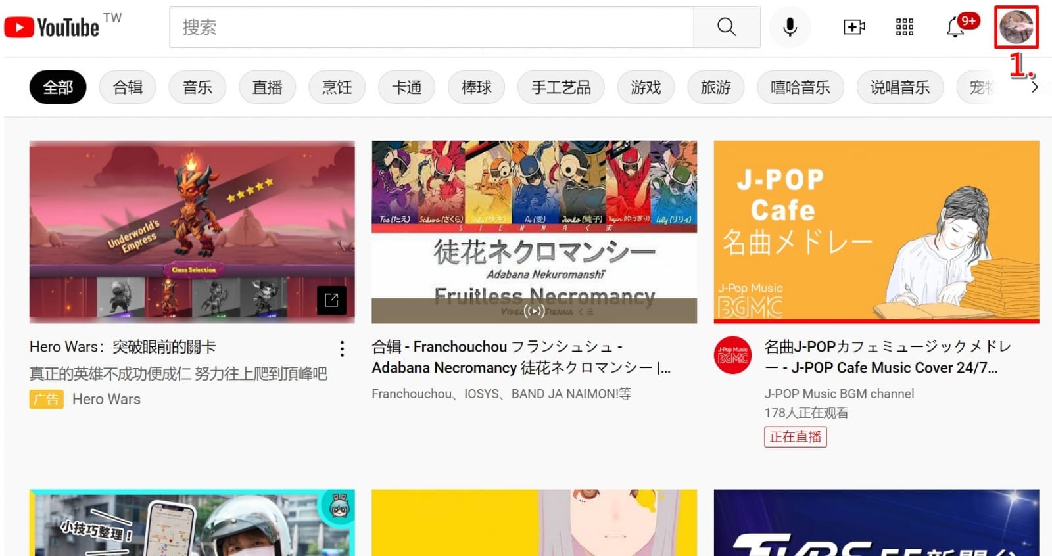Select the 说唱音乐 filter chip
The image size is (1052, 556).
[899, 87]
